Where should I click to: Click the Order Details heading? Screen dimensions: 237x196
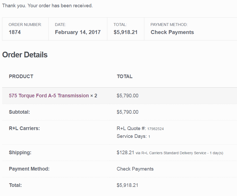[x=25, y=55]
